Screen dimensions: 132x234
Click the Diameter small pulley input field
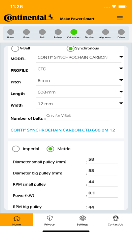tap(103, 160)
